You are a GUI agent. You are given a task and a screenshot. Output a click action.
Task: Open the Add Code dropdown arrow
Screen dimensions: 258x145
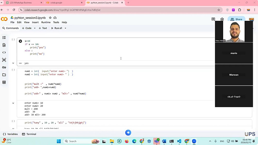35,28
